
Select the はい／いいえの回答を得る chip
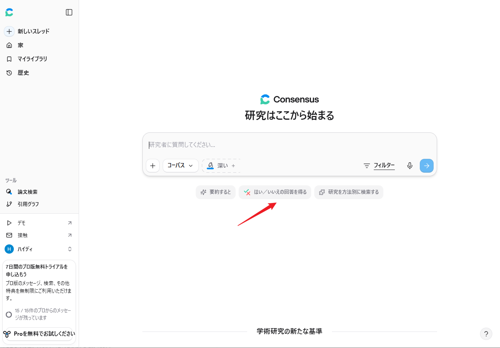pos(275,192)
